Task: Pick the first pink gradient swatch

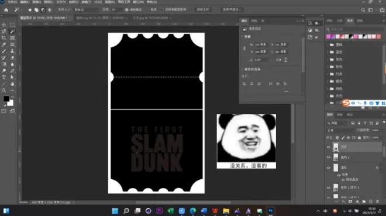Action: click(329, 37)
